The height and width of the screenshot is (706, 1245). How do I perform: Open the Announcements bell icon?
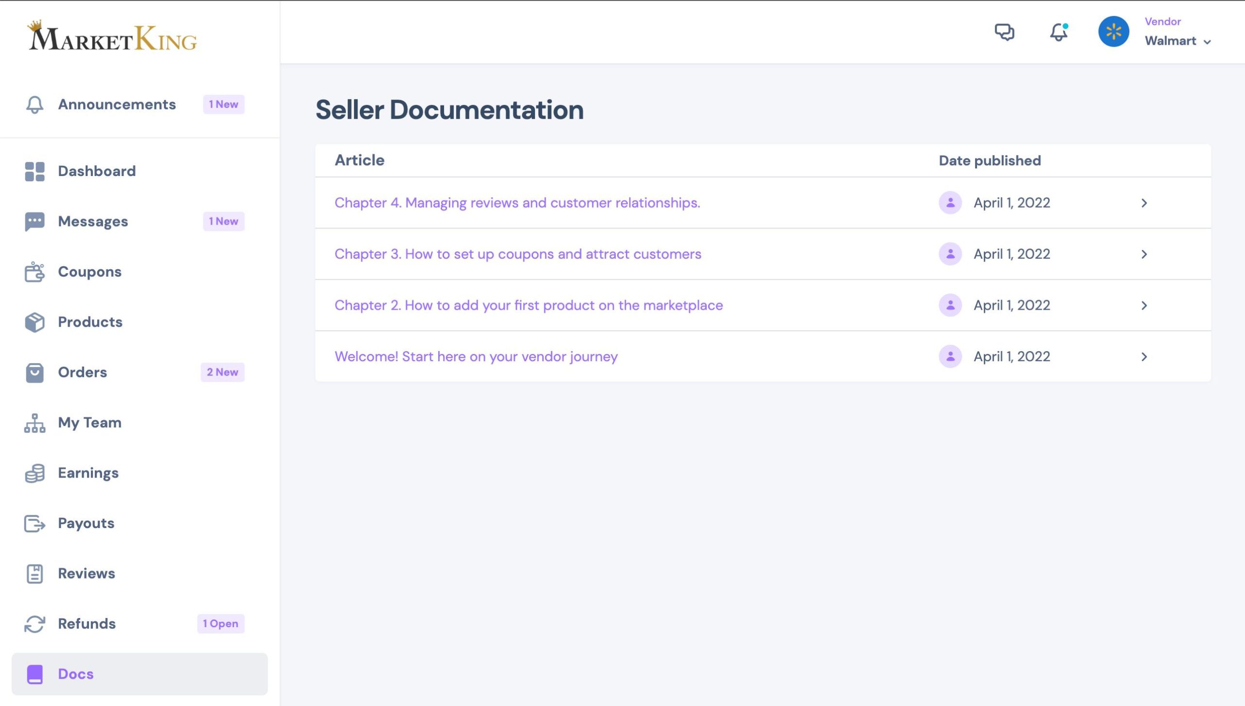pyautogui.click(x=35, y=105)
